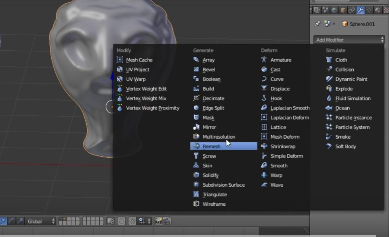The width and height of the screenshot is (389, 237).
Task: Open the Material sphere properties tab
Action: pyautogui.click(x=377, y=10)
